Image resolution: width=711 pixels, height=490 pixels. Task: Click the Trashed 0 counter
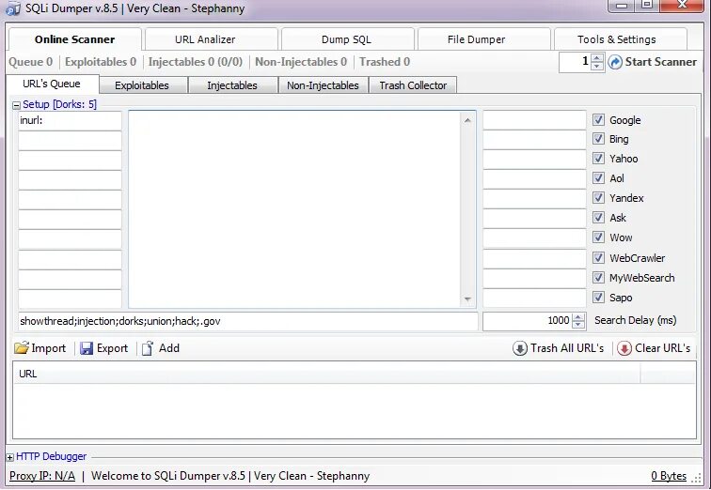click(x=385, y=62)
